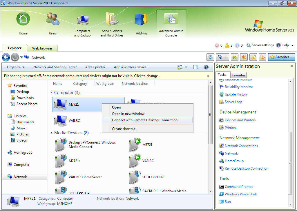Open the dropdown arrow beside the house button
This screenshot has width=297, height=211.
pyautogui.click(x=227, y=57)
